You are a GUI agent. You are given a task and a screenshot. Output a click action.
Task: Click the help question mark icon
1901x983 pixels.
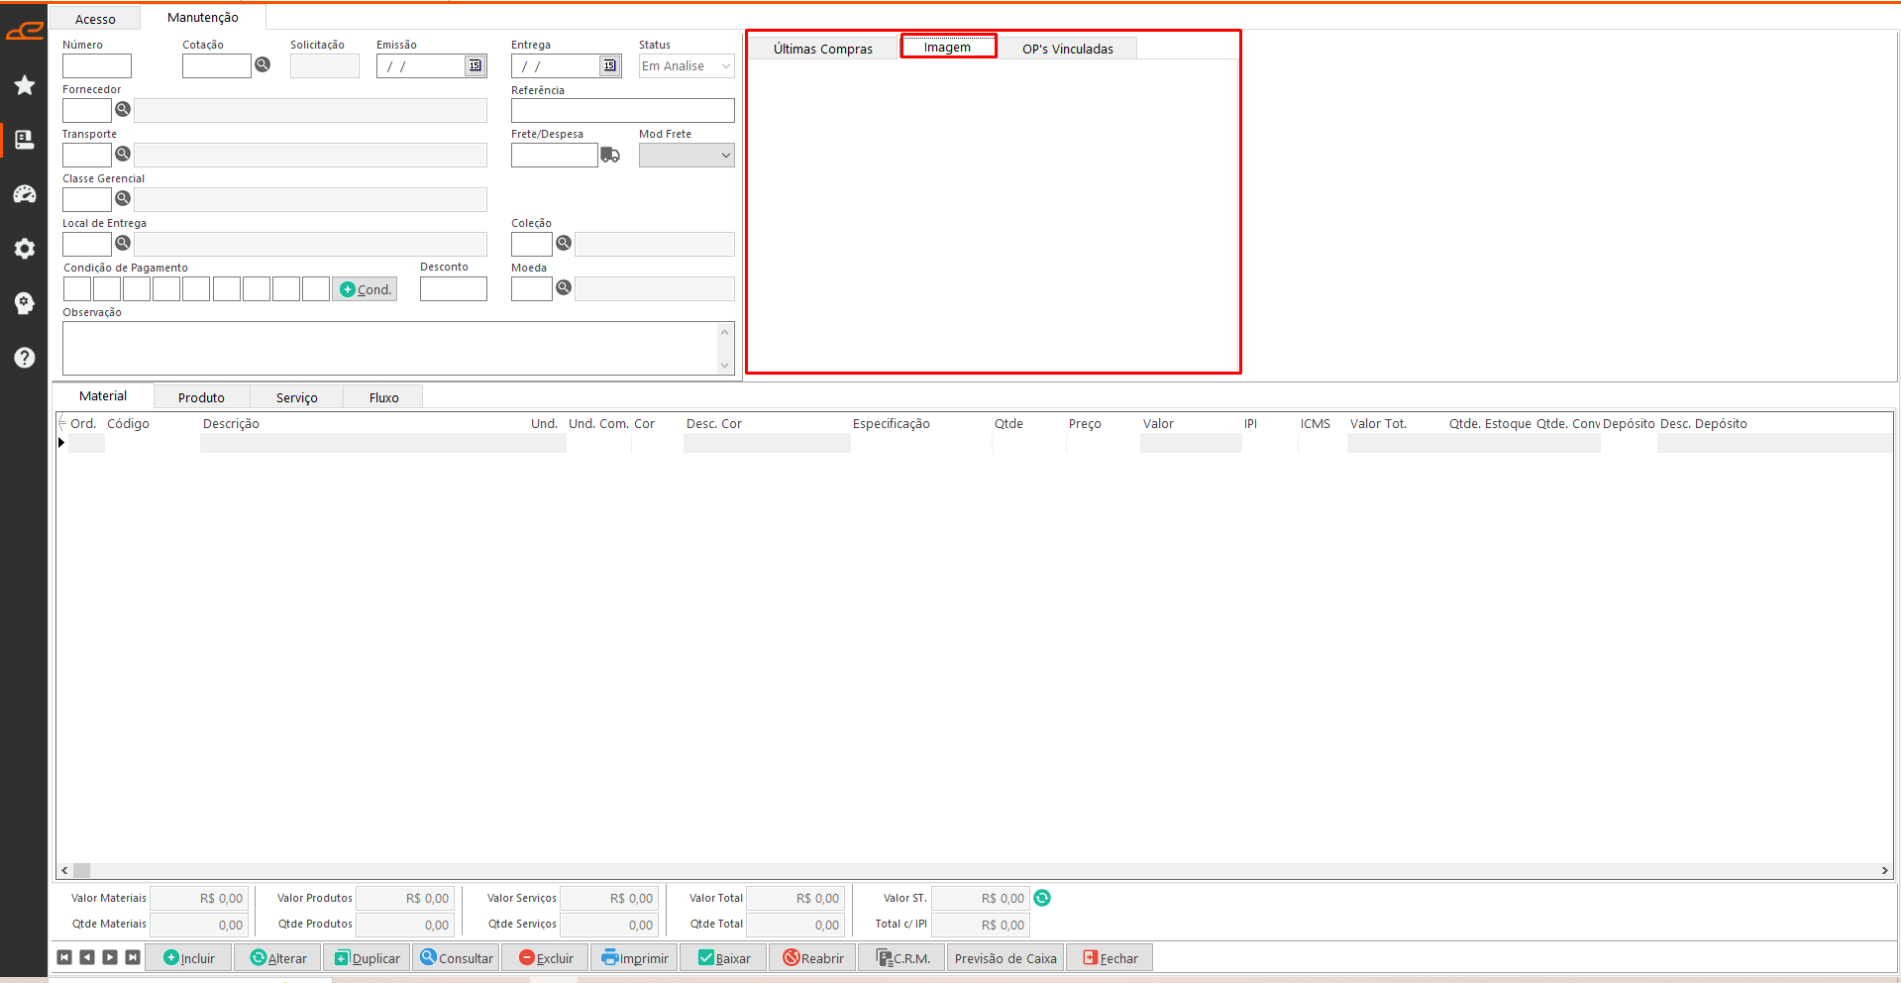point(25,358)
